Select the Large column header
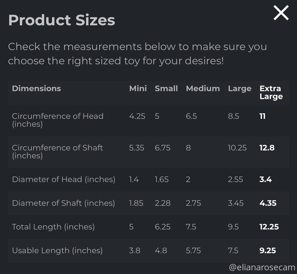Screen dimensions: 297x274 [x=240, y=89]
